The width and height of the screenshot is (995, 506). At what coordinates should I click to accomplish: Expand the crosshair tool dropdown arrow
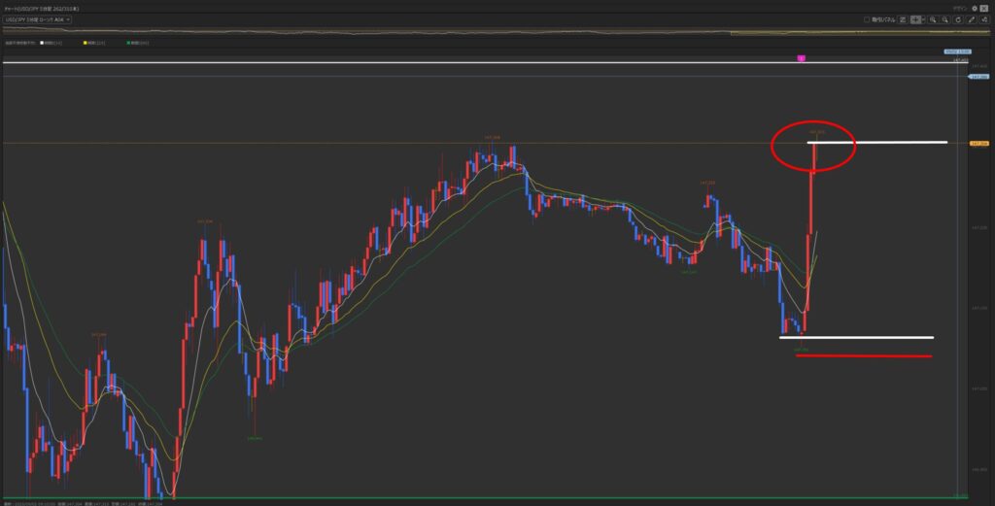pyautogui.click(x=923, y=19)
